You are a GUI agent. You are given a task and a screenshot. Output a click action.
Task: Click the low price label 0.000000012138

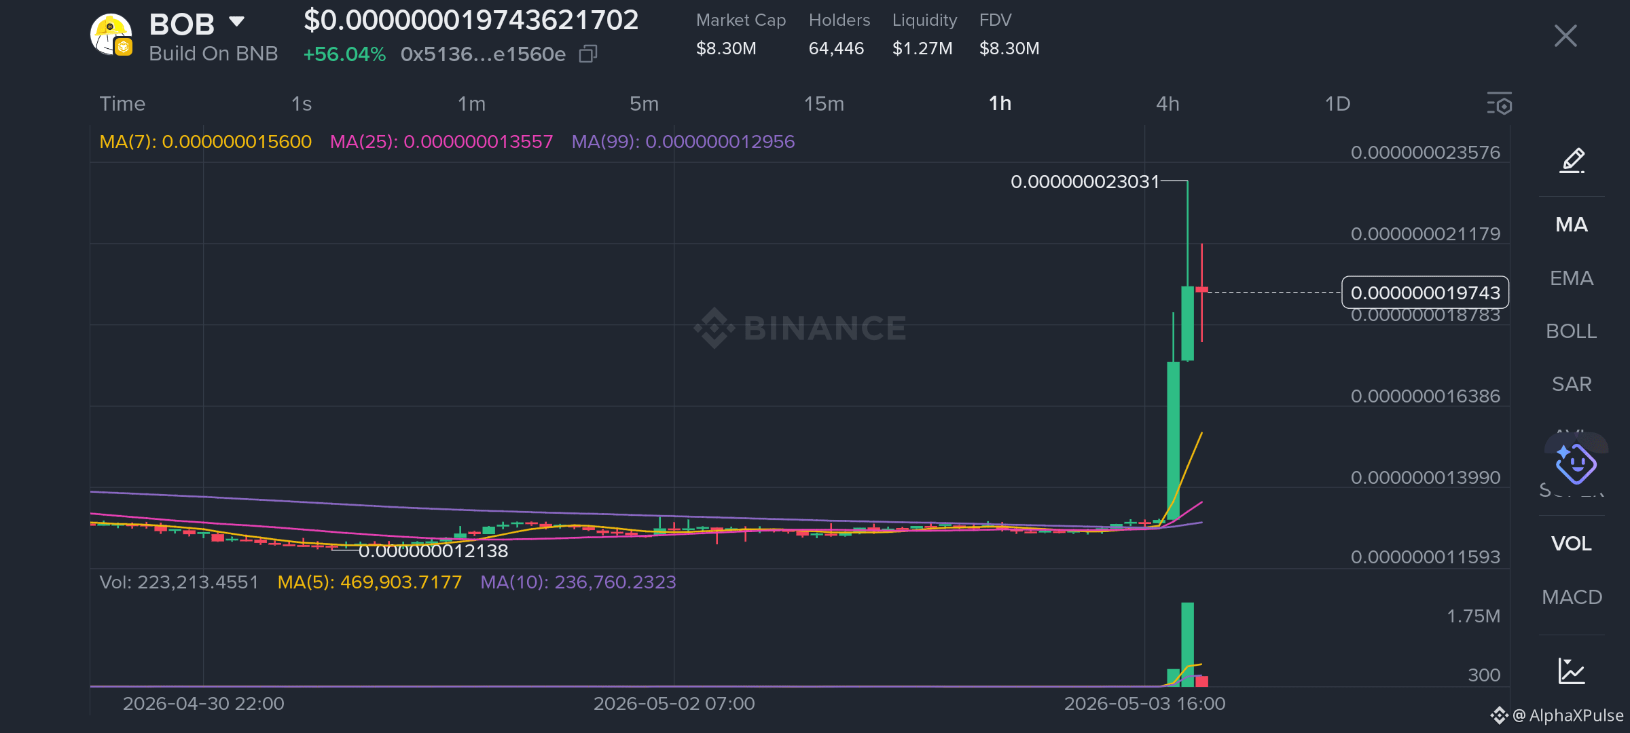coord(433,550)
